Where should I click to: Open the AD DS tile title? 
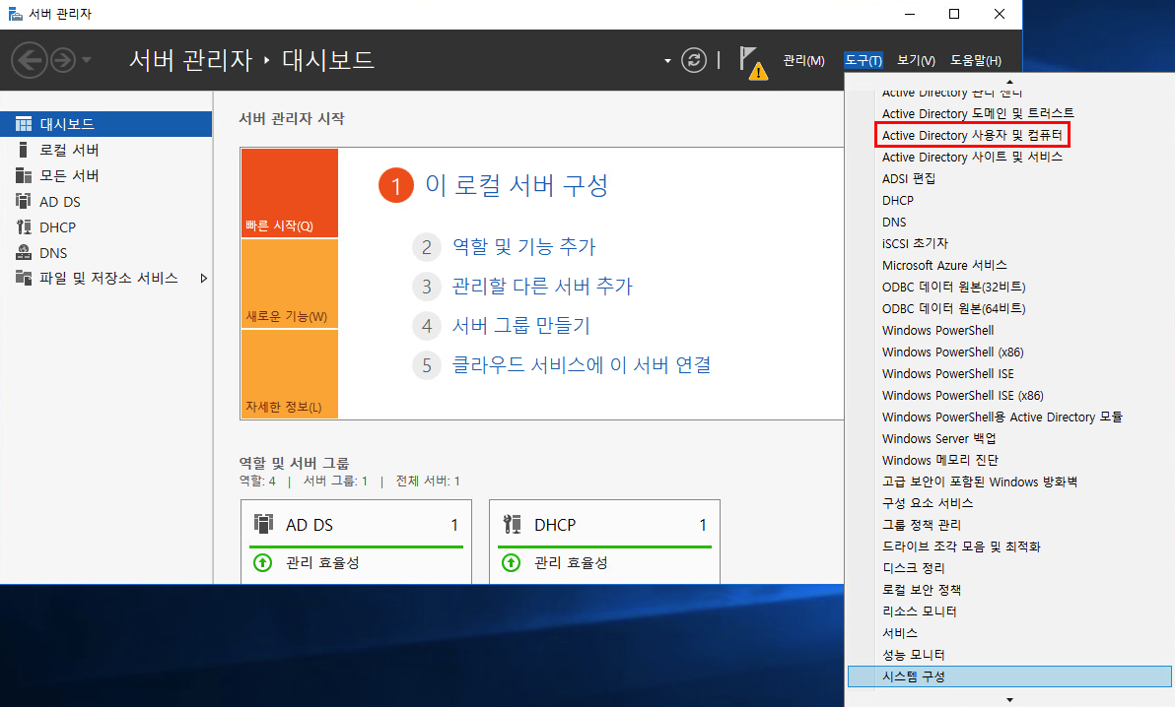pyautogui.click(x=309, y=525)
